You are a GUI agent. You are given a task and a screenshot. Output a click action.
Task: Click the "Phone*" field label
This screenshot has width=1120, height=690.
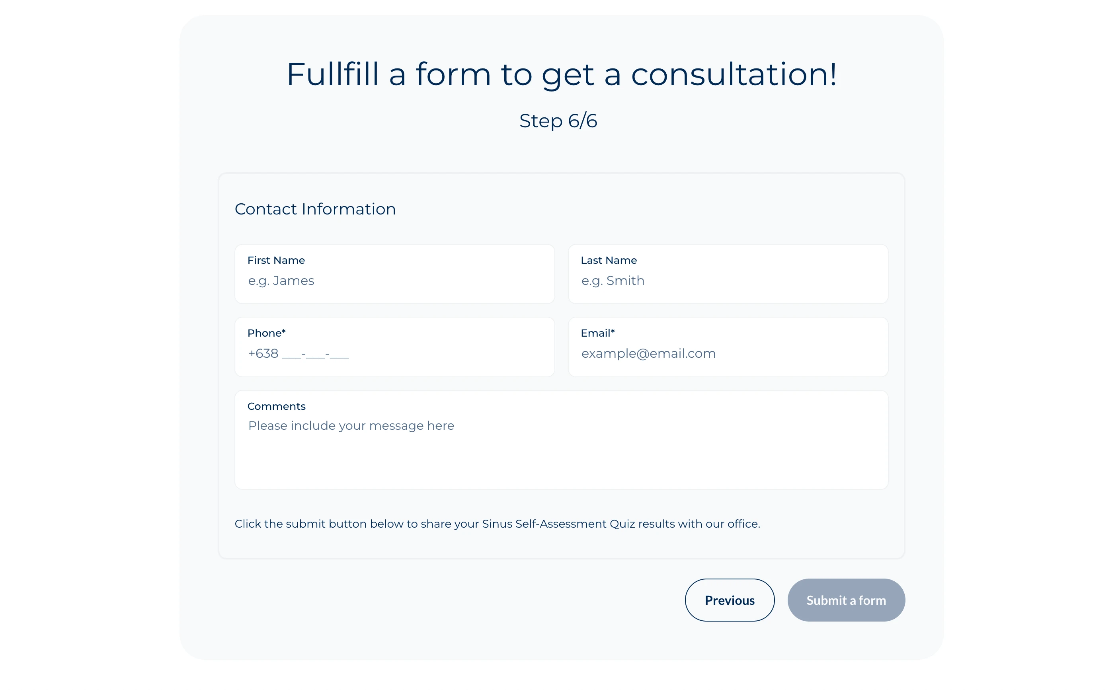[266, 333]
